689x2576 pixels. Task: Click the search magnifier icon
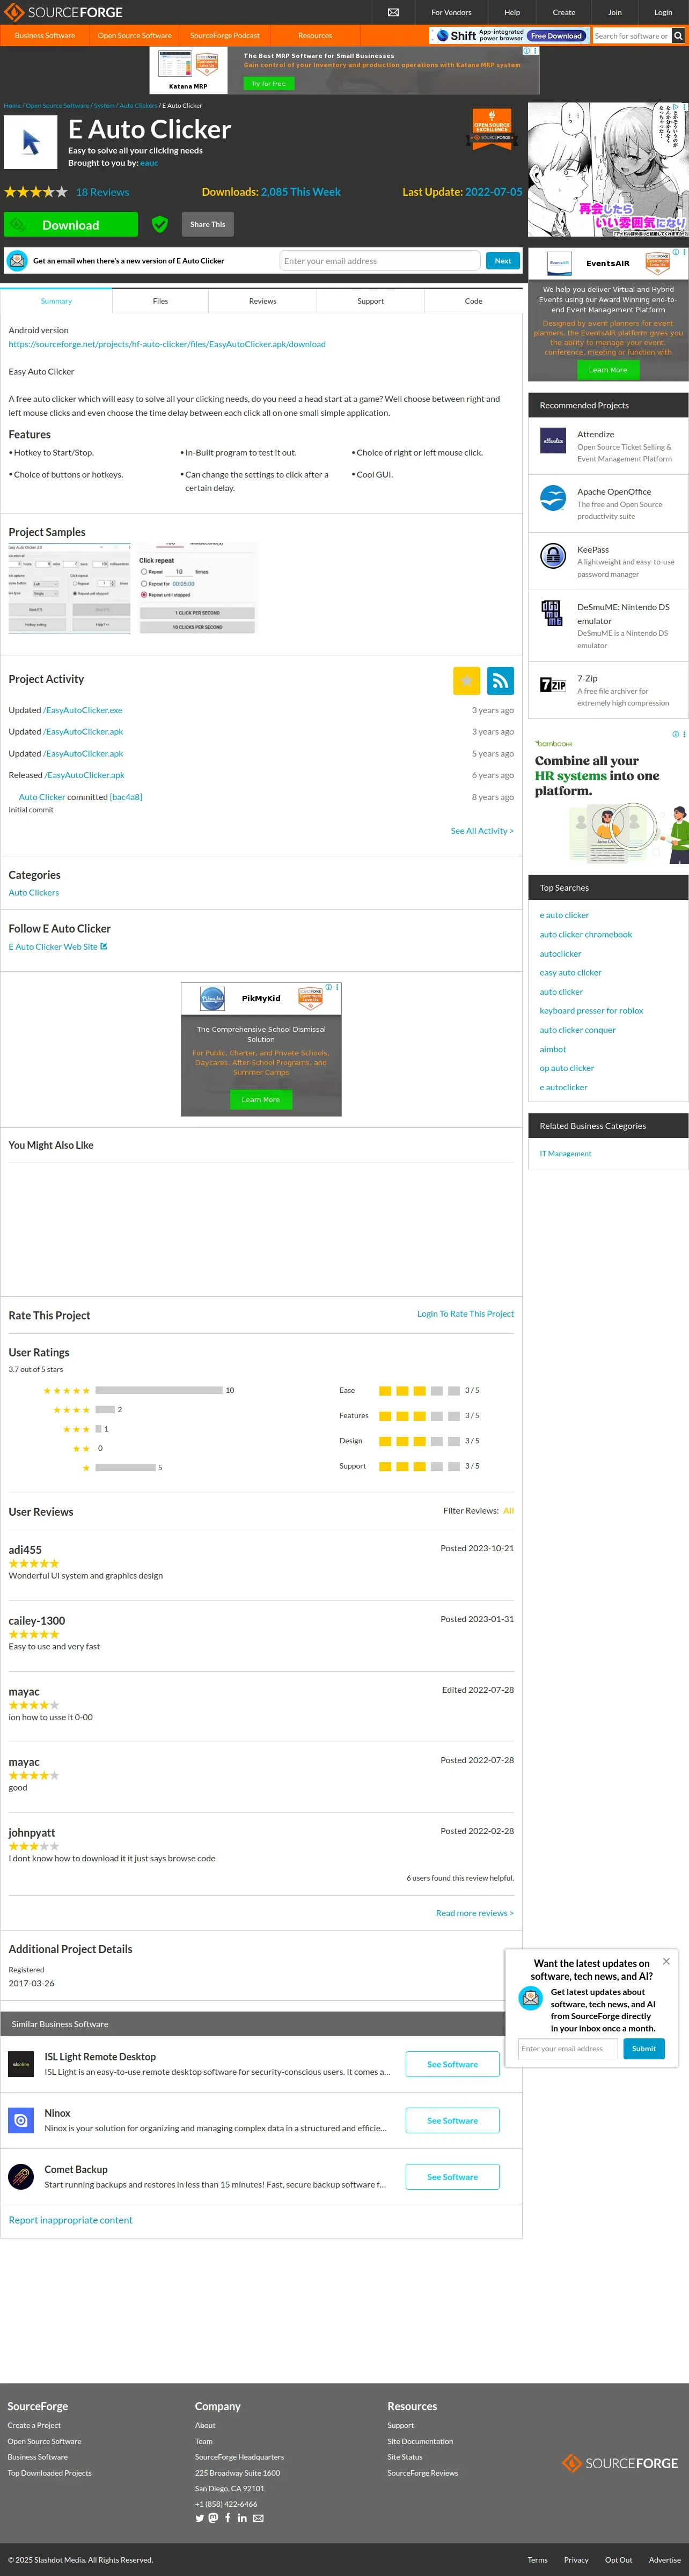(678, 36)
